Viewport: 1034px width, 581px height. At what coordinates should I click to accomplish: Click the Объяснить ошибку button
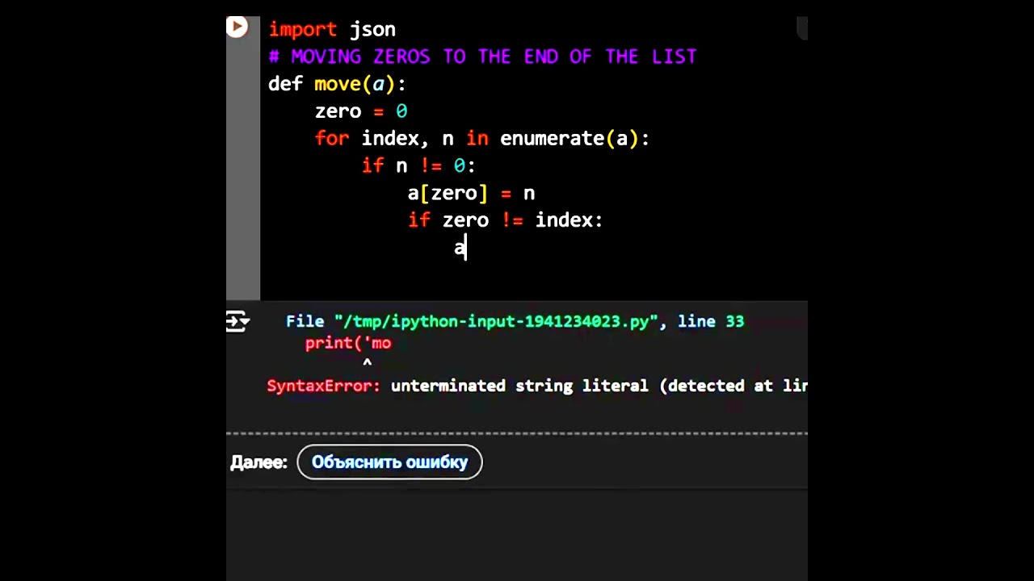tap(389, 462)
